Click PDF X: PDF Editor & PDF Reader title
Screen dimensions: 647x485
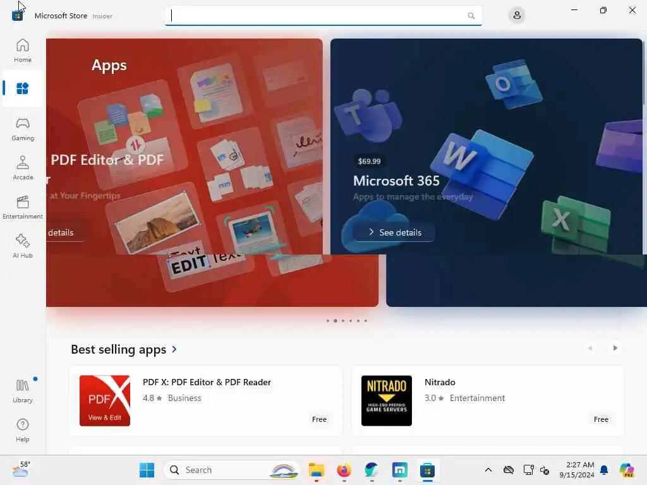[207, 382]
